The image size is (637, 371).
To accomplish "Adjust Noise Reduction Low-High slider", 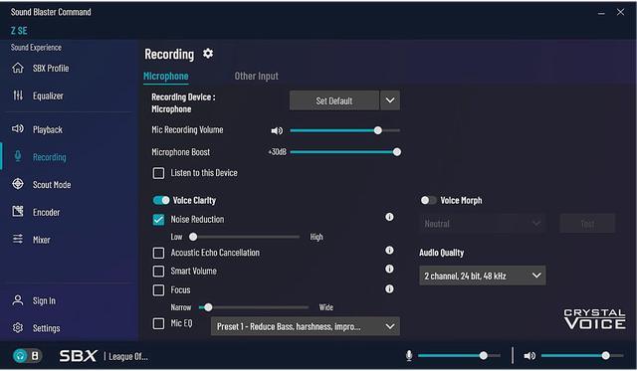I will (244, 237).
